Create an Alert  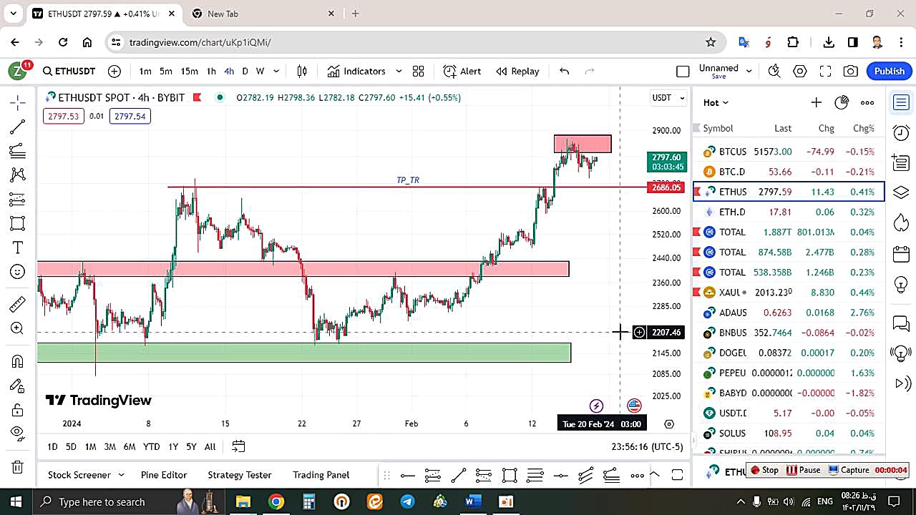point(462,71)
